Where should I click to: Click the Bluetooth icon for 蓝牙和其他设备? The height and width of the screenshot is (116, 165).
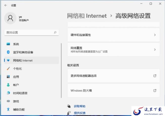(8, 52)
